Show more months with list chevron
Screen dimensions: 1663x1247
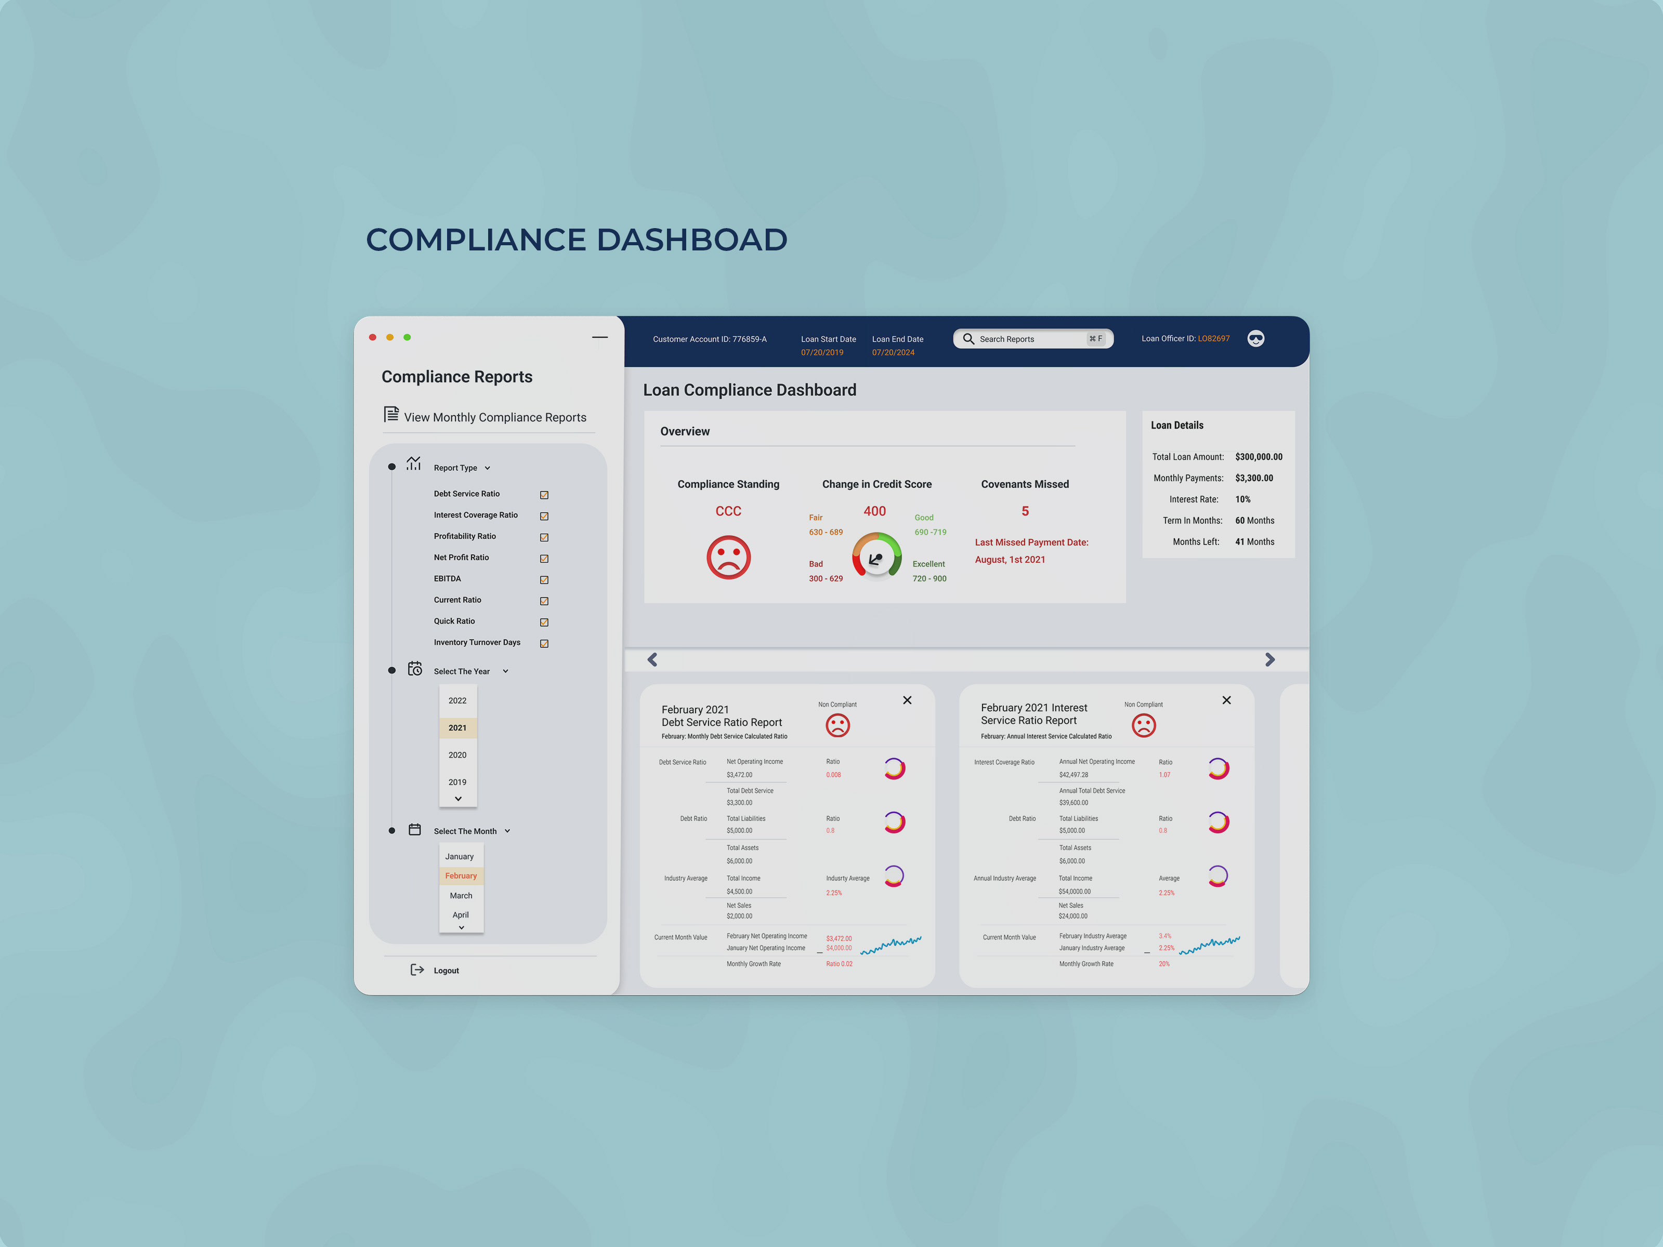tap(462, 928)
